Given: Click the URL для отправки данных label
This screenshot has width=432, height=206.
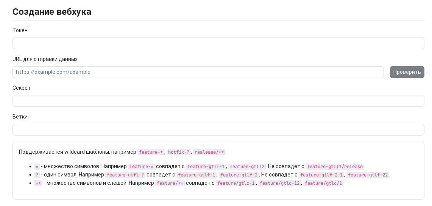Looking at the screenshot, I should (45, 59).
